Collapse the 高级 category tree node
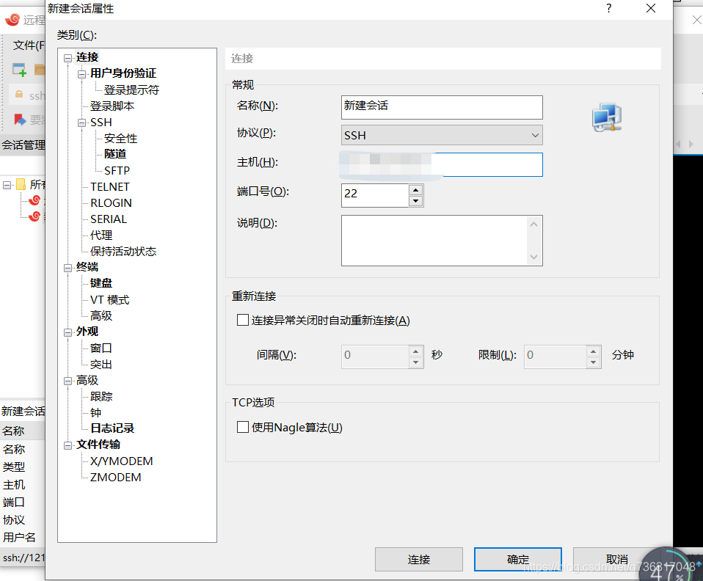The height and width of the screenshot is (581, 703). 68,381
